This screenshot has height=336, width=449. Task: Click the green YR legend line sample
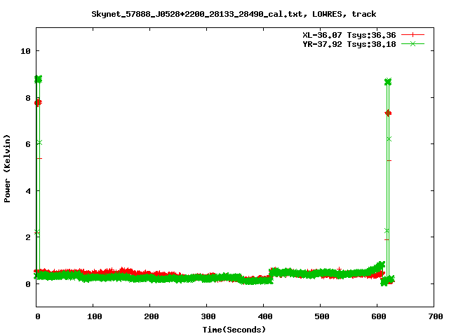pyautogui.click(x=413, y=43)
